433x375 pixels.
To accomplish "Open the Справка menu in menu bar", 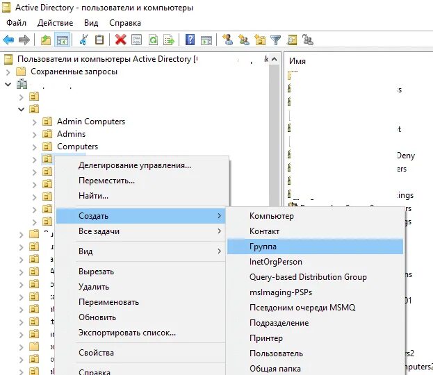I will click(x=125, y=23).
